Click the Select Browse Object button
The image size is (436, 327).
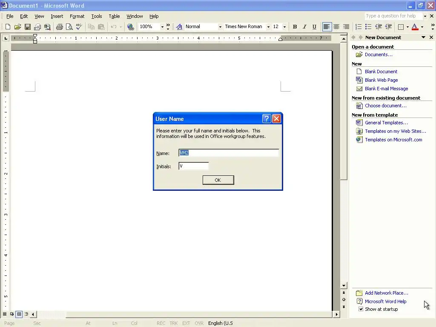coord(344,299)
